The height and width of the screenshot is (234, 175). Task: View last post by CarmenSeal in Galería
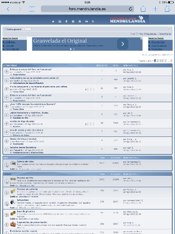click(140, 162)
